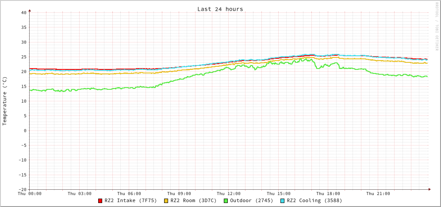Click the 'Thu 03:00' time axis label

tap(80, 193)
